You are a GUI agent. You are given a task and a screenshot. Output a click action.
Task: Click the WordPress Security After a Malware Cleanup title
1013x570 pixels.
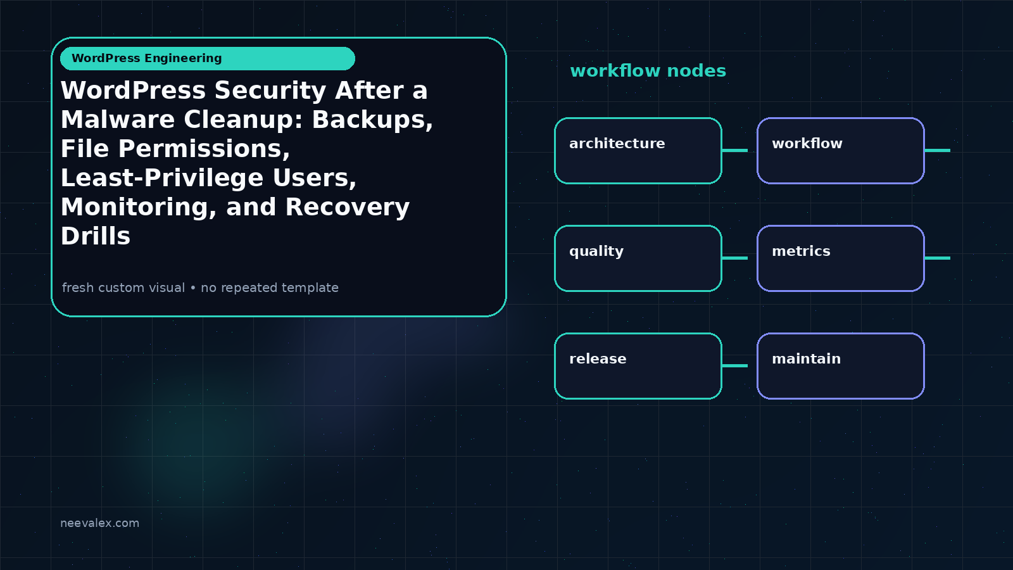pos(247,163)
